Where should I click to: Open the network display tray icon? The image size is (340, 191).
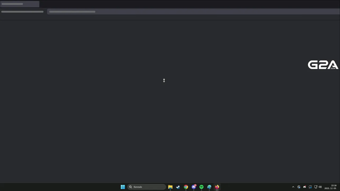click(x=316, y=187)
